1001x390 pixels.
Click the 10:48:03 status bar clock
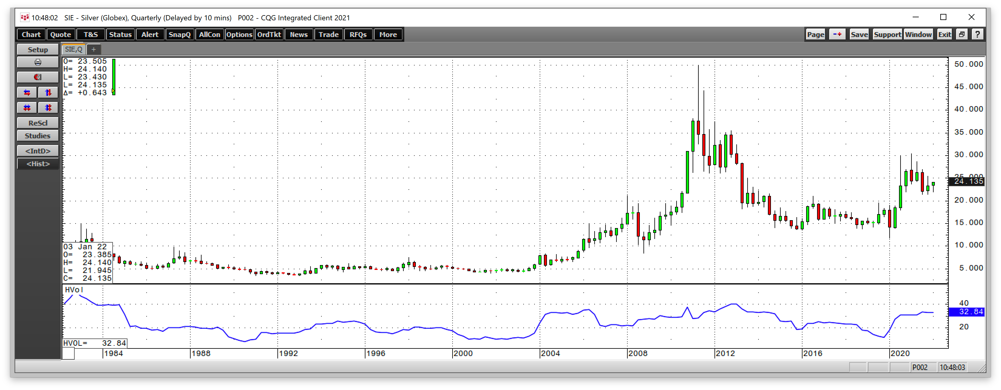tap(952, 368)
